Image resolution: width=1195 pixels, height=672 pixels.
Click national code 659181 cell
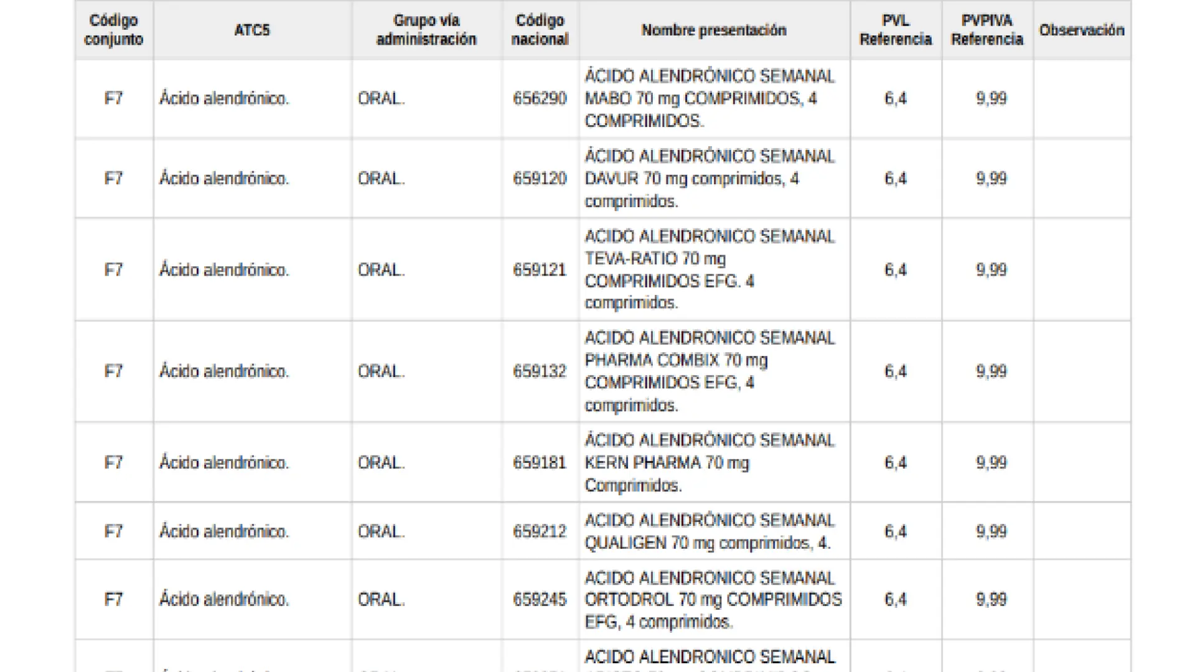click(540, 463)
